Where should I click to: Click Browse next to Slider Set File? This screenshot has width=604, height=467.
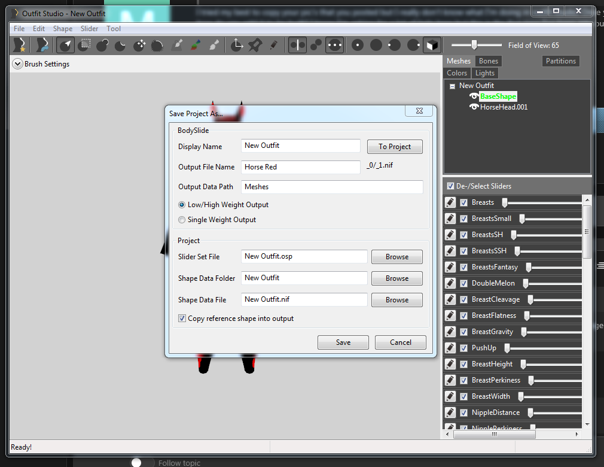pyautogui.click(x=396, y=257)
